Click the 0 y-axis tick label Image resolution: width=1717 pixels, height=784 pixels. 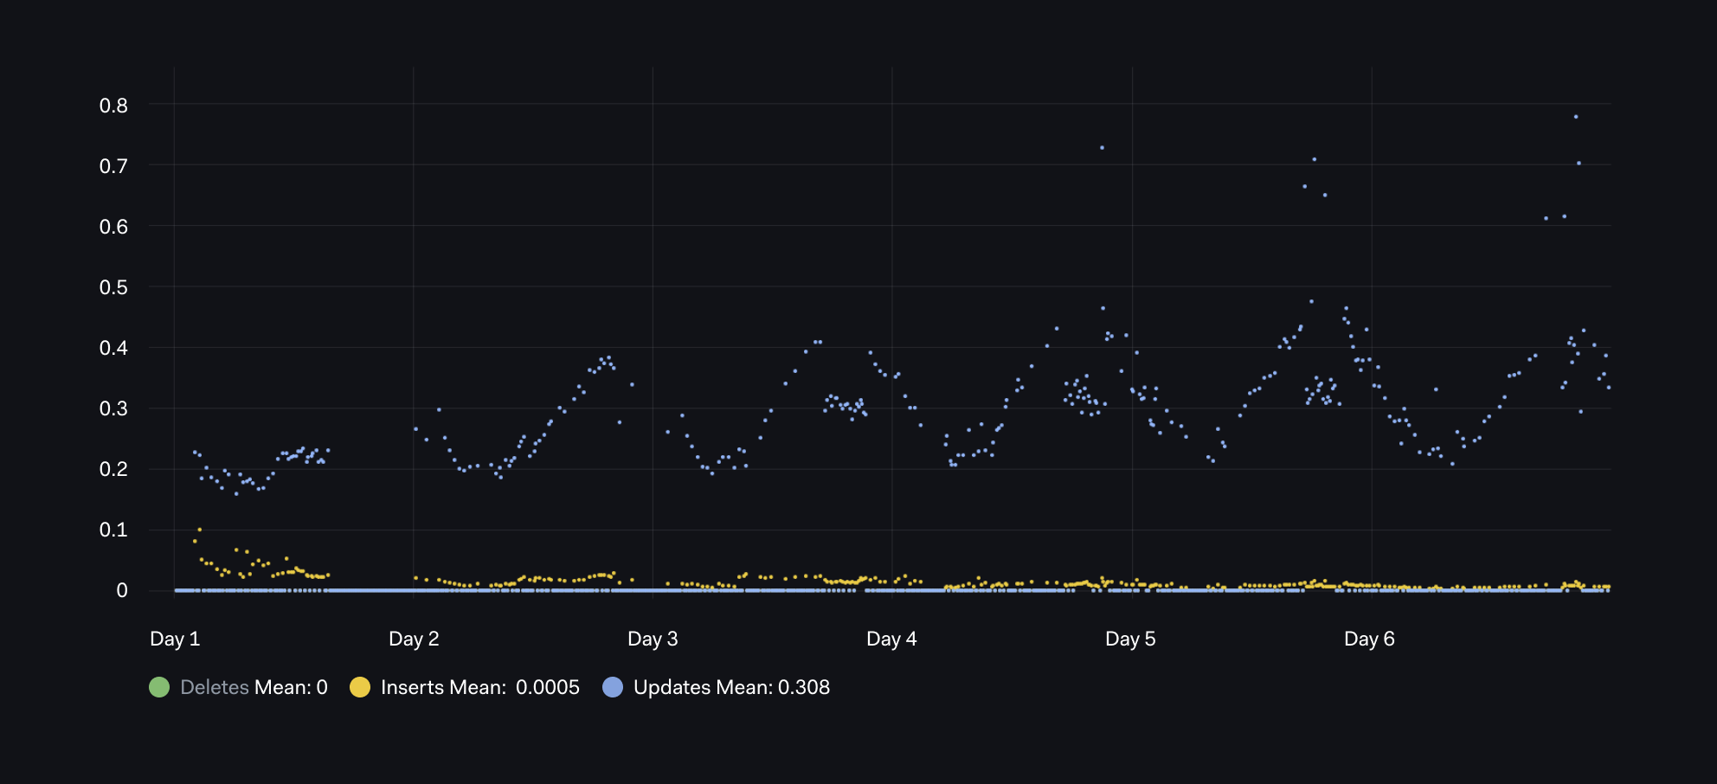coord(122,590)
